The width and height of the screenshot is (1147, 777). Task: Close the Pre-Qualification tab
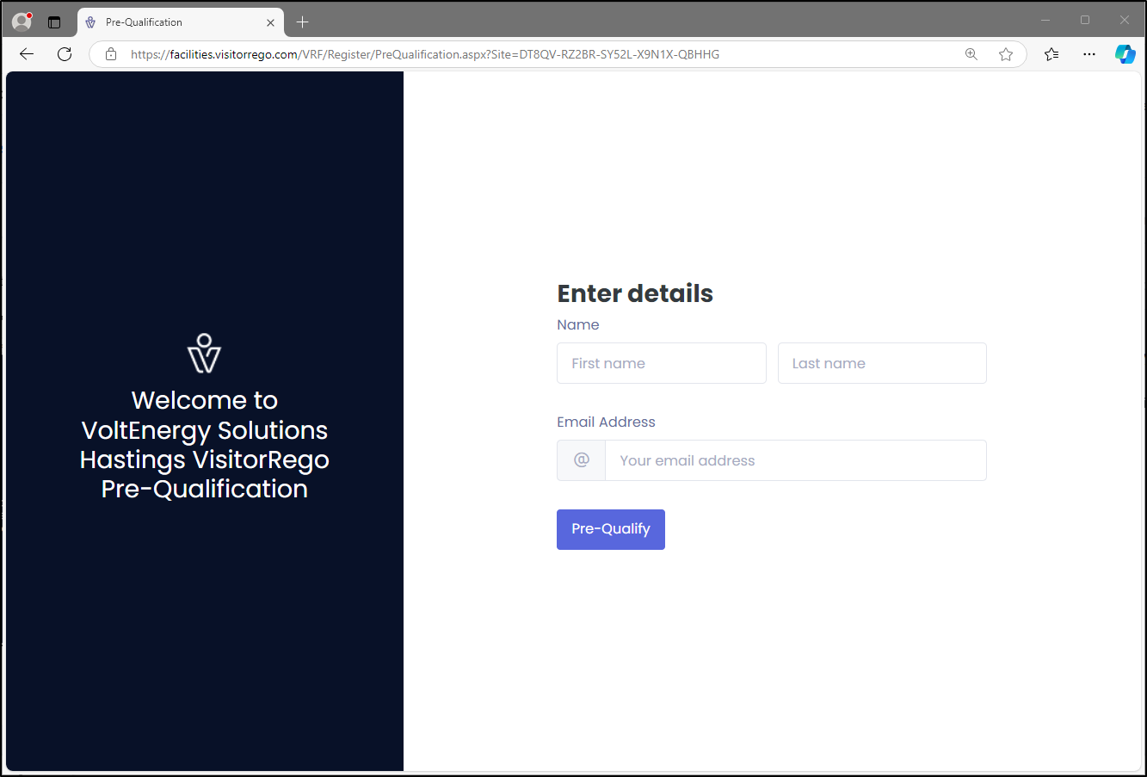click(x=270, y=22)
